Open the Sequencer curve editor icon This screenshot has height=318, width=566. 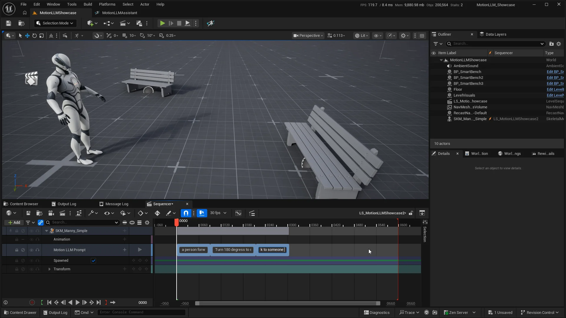coord(238,213)
